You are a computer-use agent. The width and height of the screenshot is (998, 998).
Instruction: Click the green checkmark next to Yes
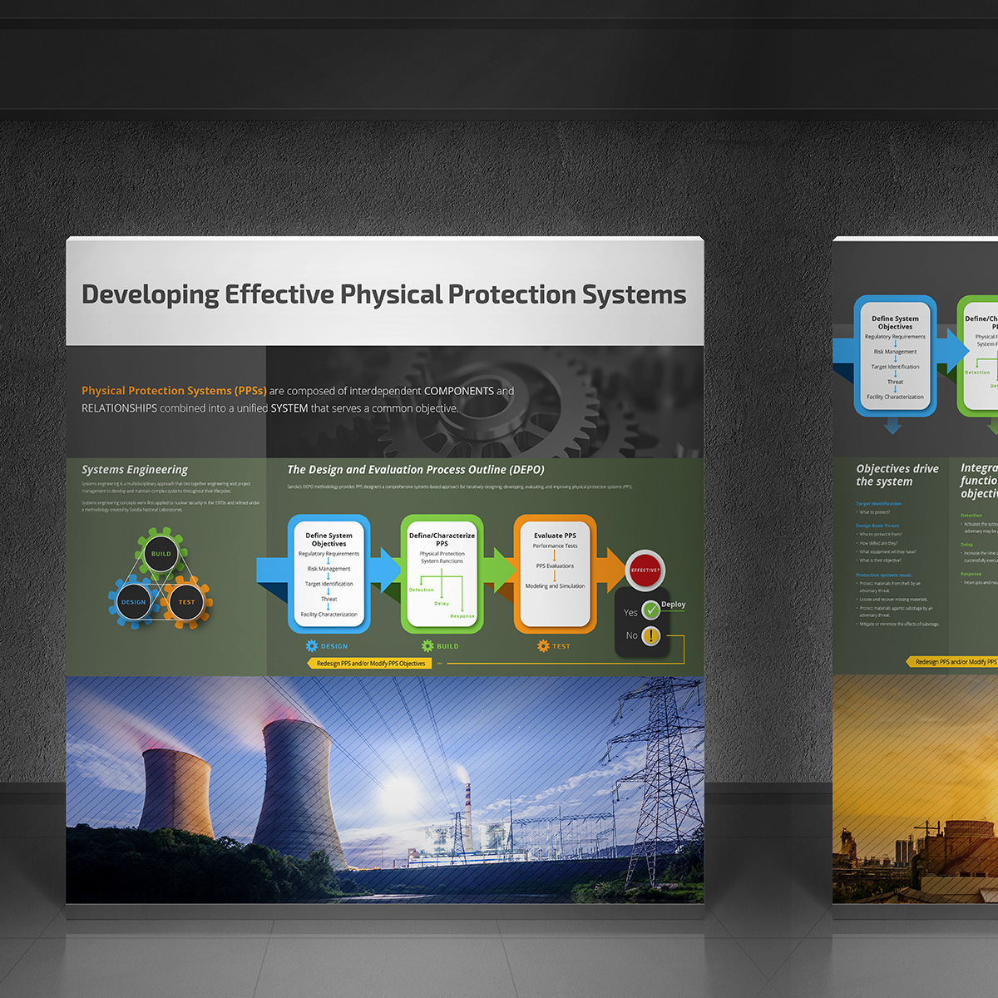[650, 611]
